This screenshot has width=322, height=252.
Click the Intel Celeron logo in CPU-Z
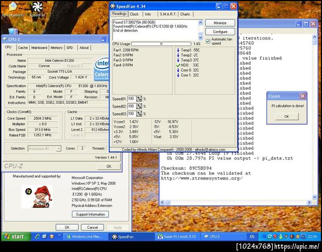pyautogui.click(x=101, y=69)
